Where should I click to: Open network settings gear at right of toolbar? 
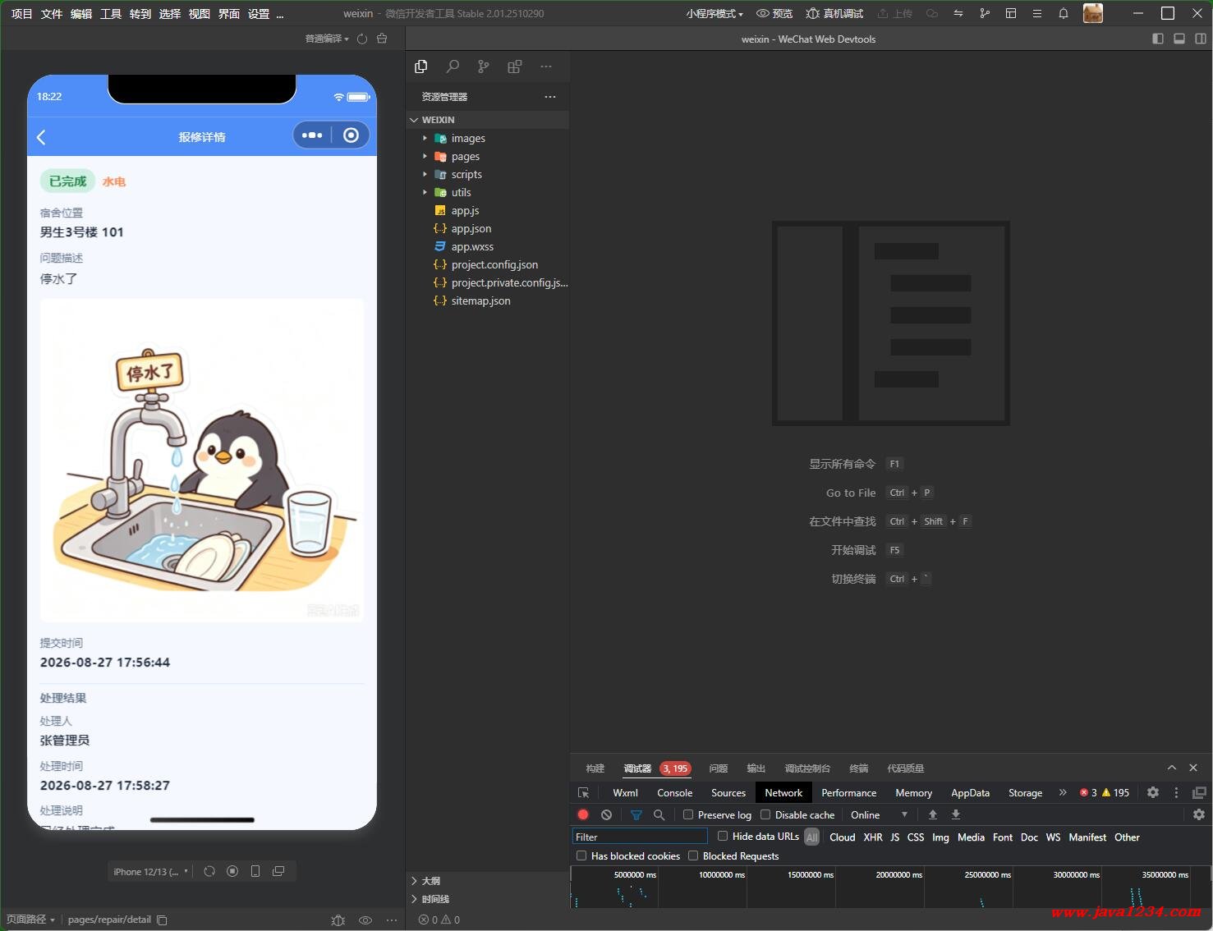pos(1199,814)
